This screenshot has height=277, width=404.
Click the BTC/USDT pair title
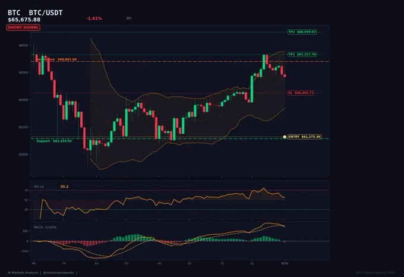point(46,12)
